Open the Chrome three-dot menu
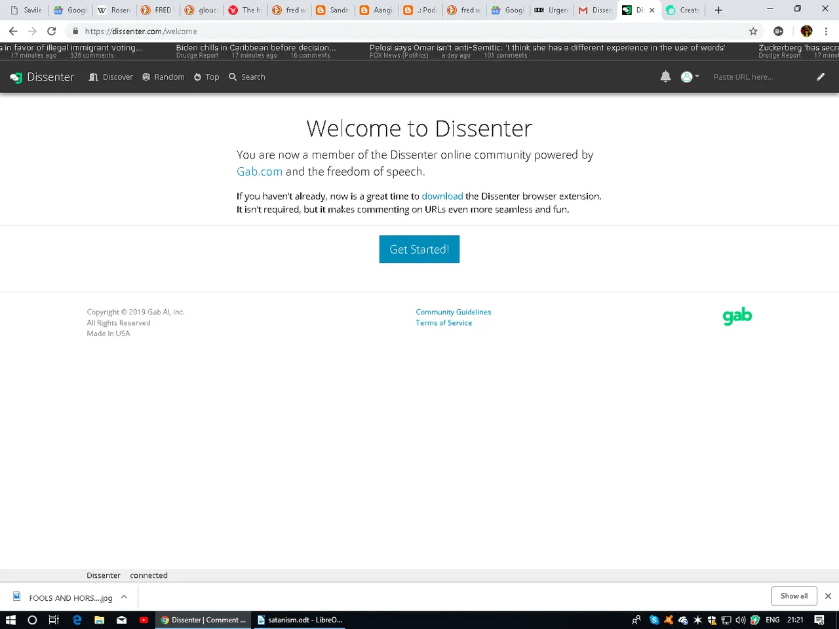Image resolution: width=839 pixels, height=629 pixels. (x=826, y=31)
